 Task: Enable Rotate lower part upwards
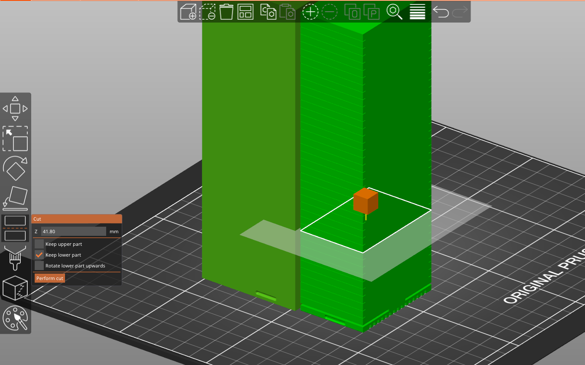[x=39, y=266]
